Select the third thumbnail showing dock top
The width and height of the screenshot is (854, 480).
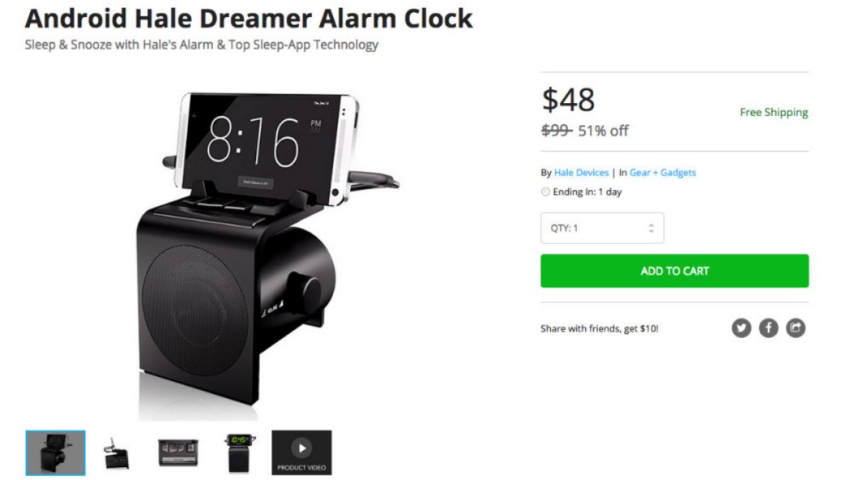(178, 452)
